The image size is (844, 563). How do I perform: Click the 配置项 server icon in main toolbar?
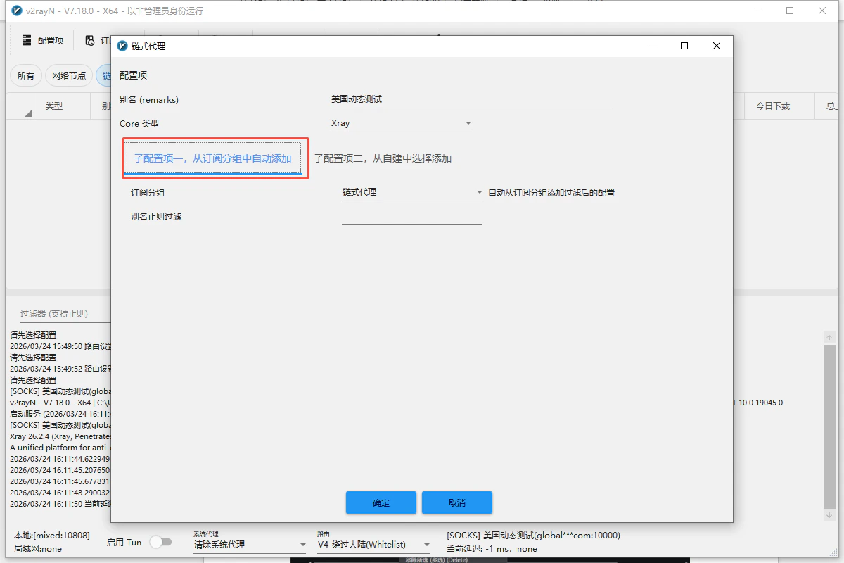point(27,41)
